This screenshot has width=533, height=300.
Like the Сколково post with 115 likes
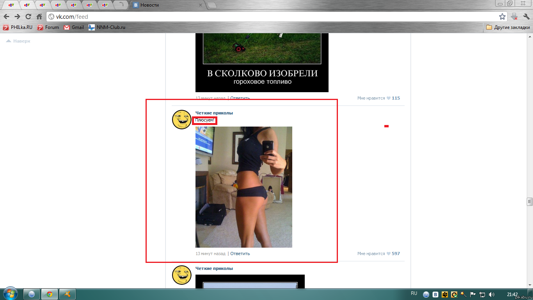click(x=378, y=98)
